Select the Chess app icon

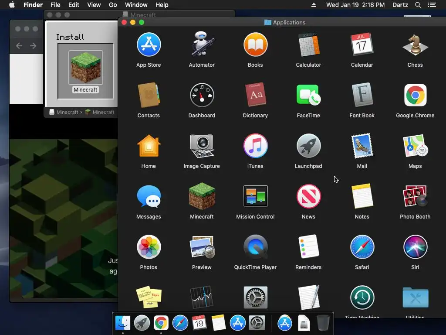(x=415, y=45)
